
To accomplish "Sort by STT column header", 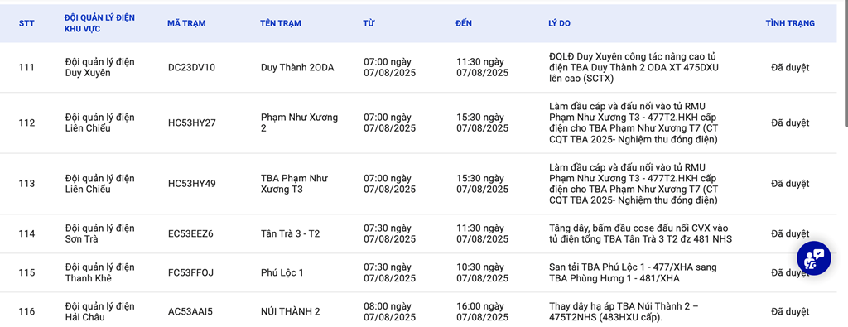I will pos(26,23).
